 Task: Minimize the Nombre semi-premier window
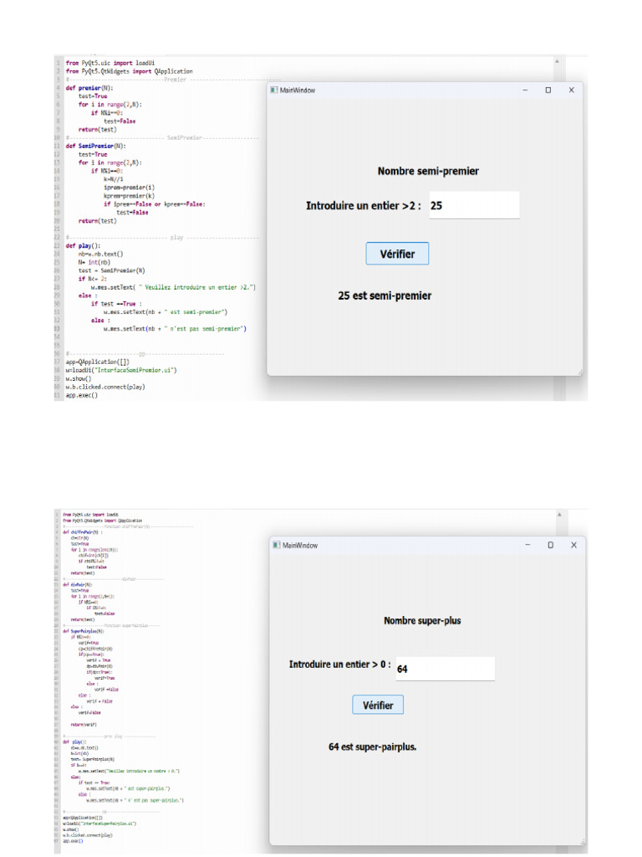point(524,90)
